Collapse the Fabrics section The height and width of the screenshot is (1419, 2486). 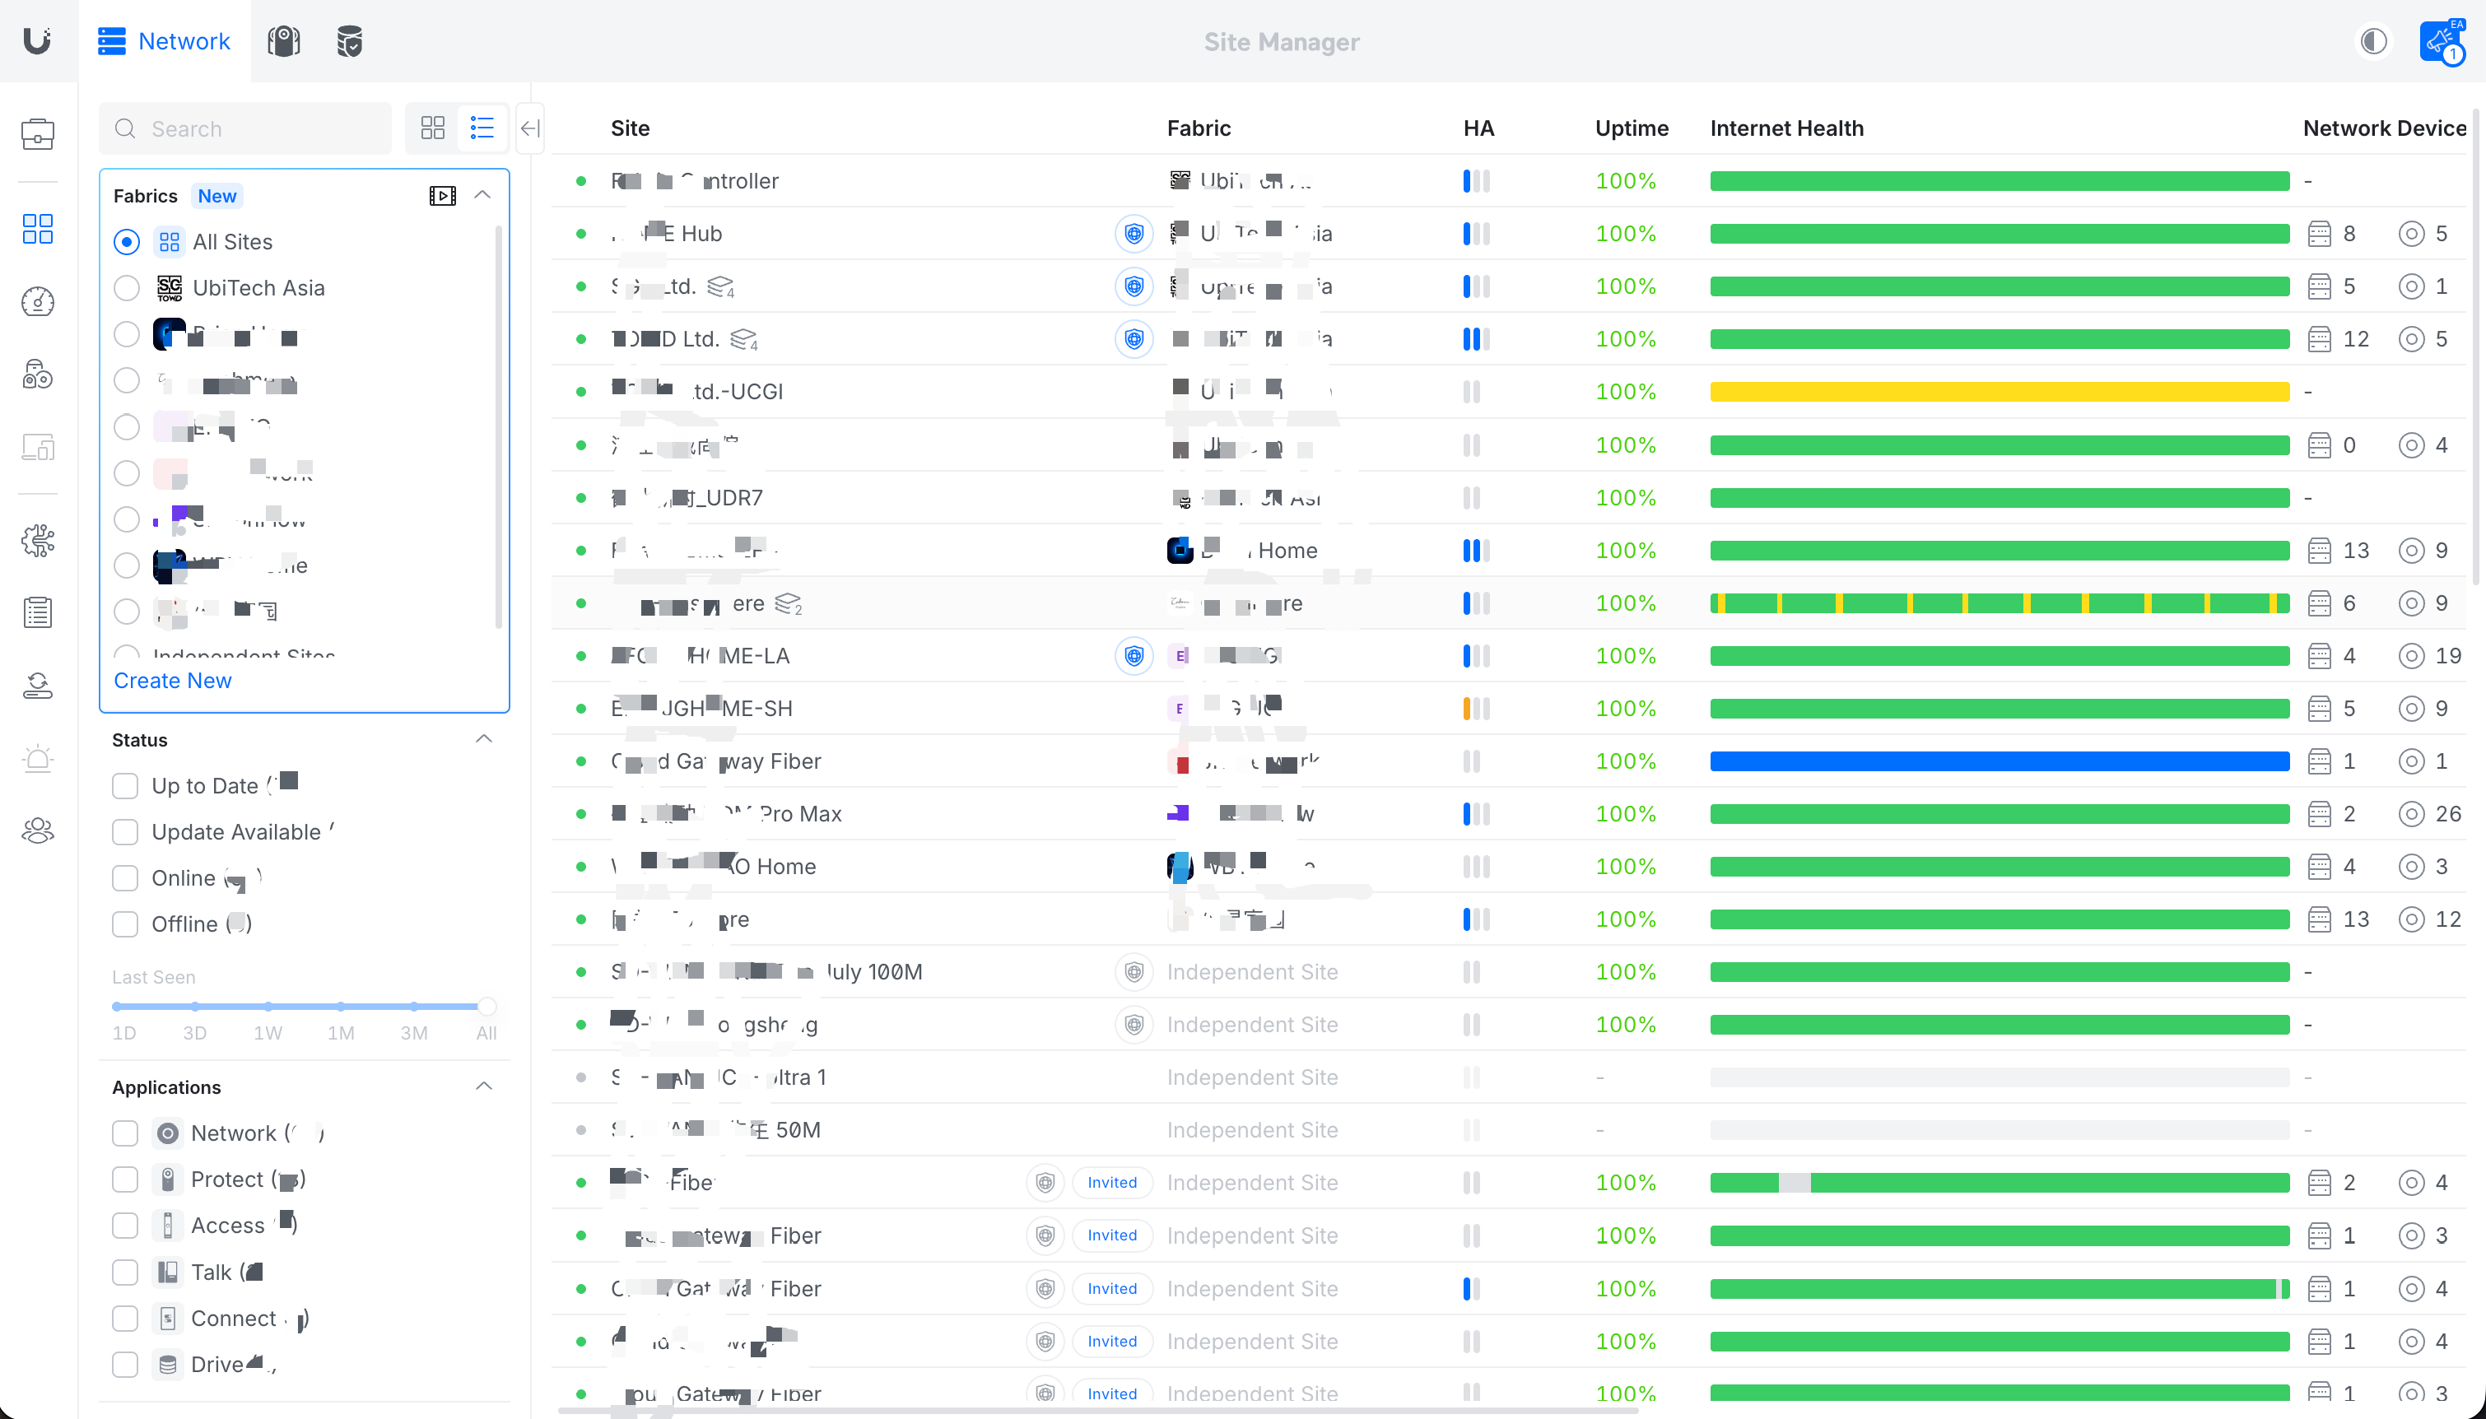pyautogui.click(x=482, y=195)
